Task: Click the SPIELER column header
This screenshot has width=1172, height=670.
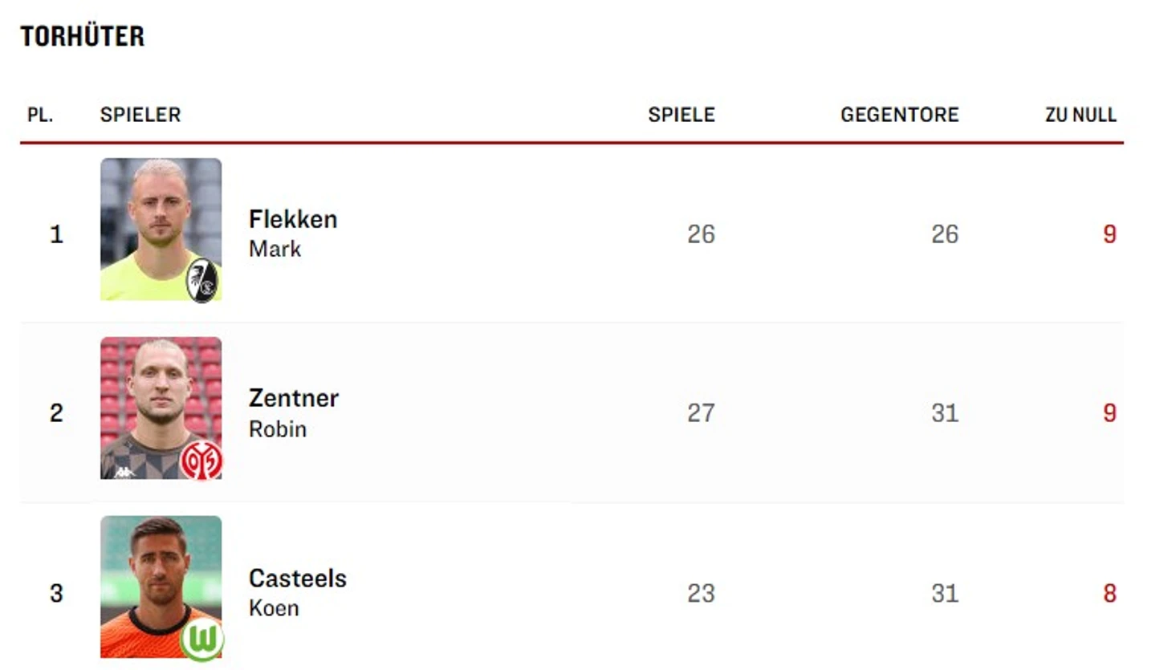Action: (140, 115)
